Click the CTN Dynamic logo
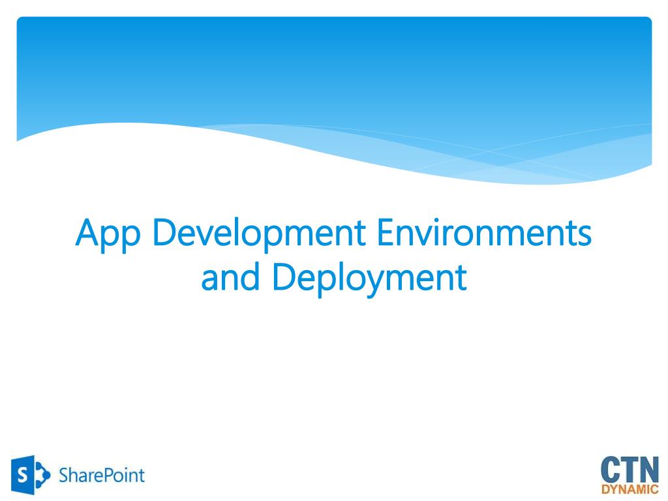The width and height of the screenshot is (668, 501). point(630,475)
